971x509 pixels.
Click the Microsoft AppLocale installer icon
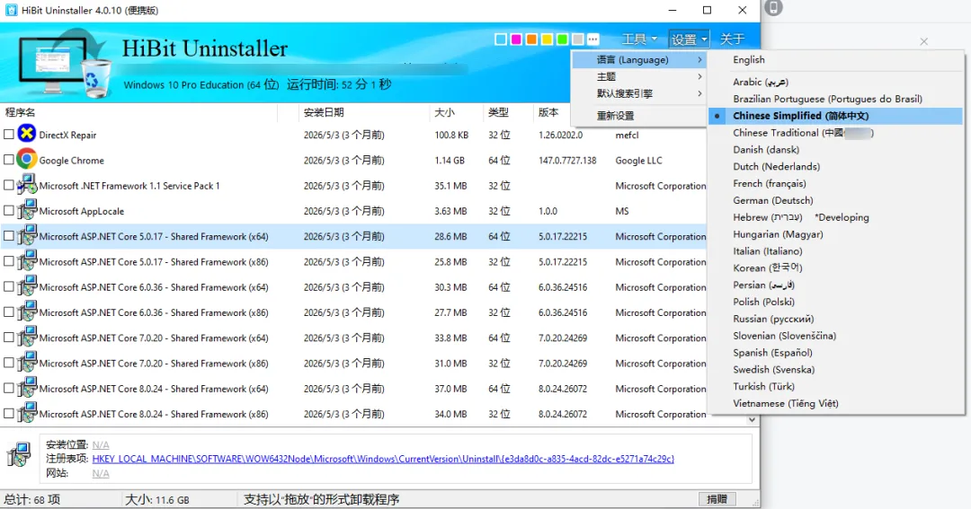[x=27, y=210]
